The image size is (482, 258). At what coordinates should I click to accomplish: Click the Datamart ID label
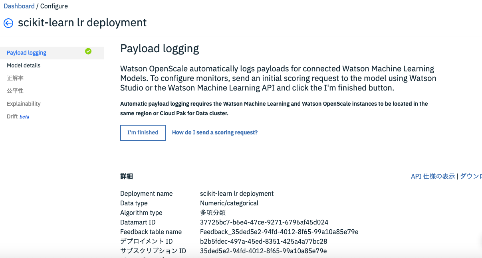click(x=138, y=222)
